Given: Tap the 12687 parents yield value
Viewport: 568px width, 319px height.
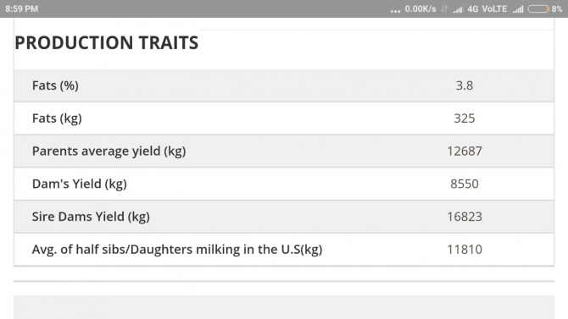Looking at the screenshot, I should point(465,151).
